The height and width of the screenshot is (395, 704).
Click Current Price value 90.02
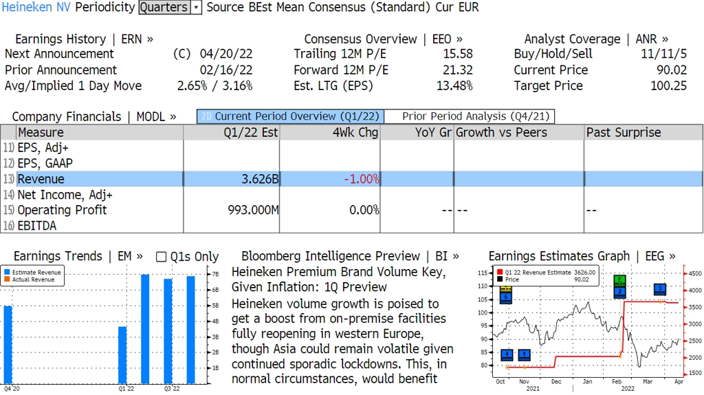[671, 70]
